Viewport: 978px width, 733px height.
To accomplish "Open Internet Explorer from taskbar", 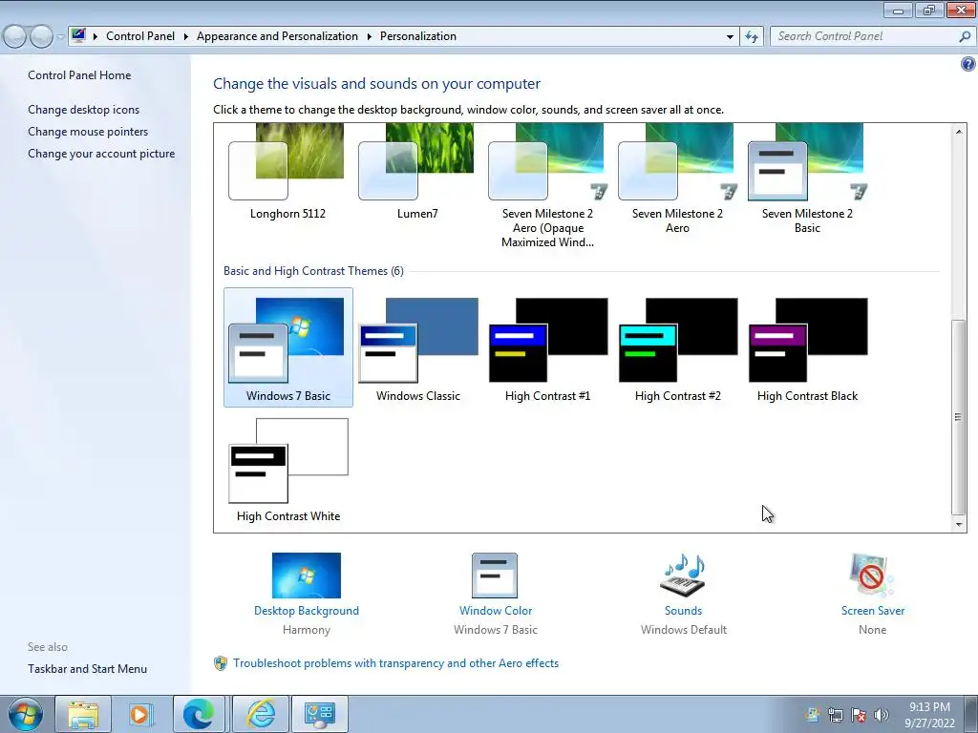I will pyautogui.click(x=261, y=714).
